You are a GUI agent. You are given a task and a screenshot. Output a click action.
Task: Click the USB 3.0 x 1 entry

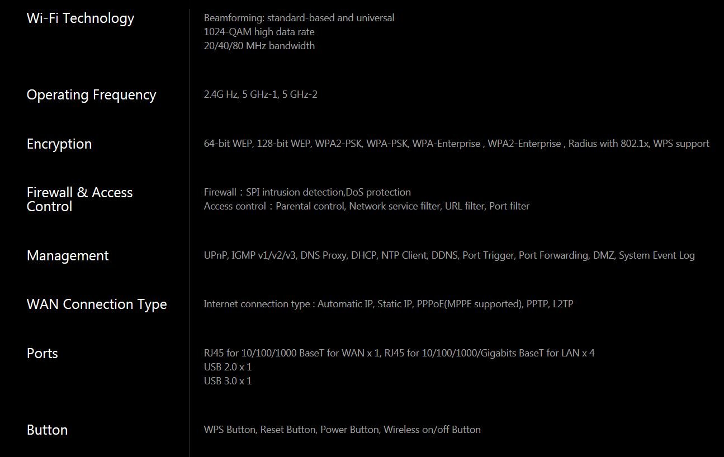(228, 381)
